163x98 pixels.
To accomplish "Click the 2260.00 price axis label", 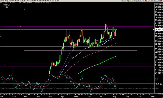I will click(159, 52).
